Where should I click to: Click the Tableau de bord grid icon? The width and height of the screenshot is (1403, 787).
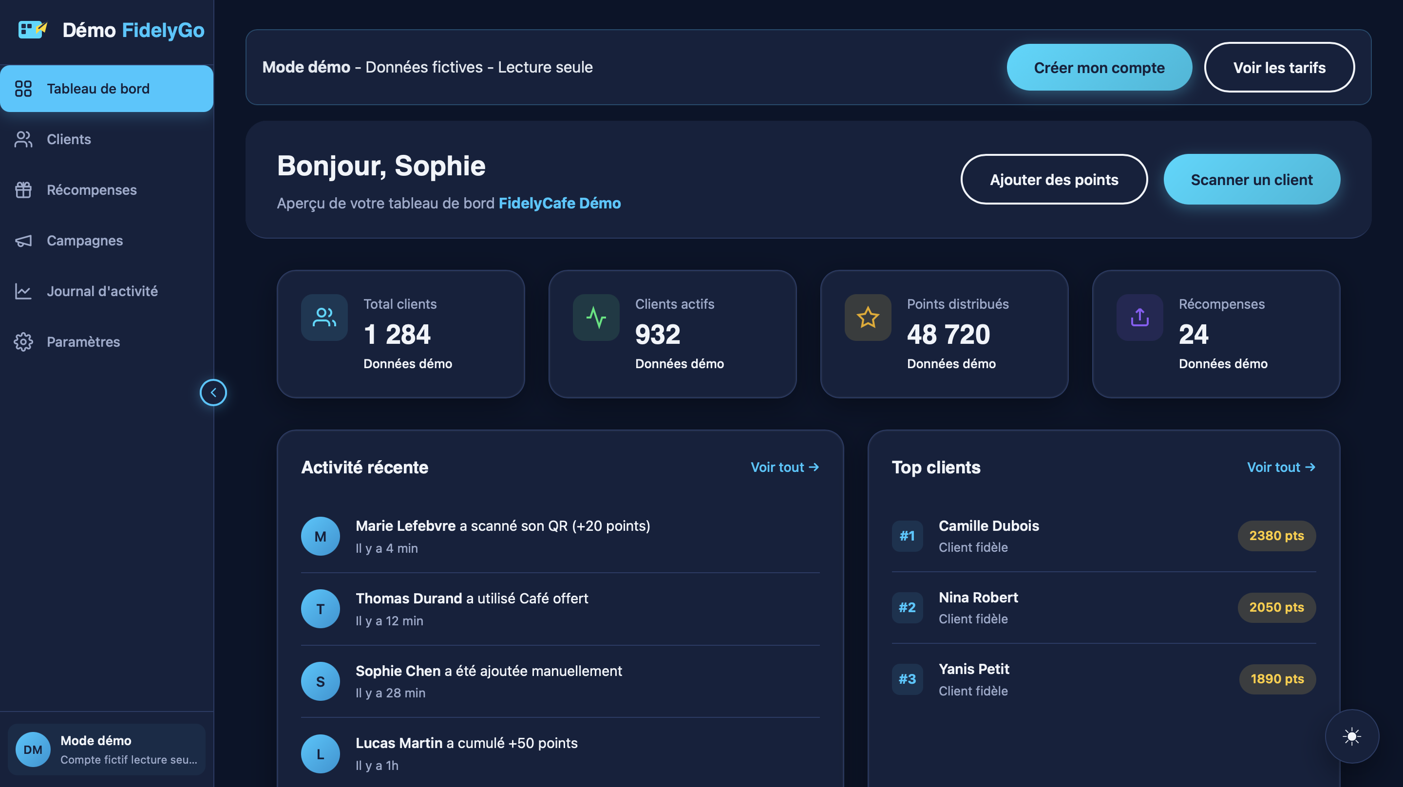(x=23, y=89)
